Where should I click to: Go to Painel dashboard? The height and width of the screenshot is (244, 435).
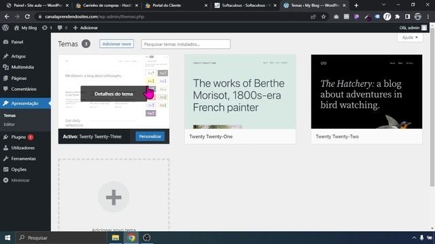point(17,42)
